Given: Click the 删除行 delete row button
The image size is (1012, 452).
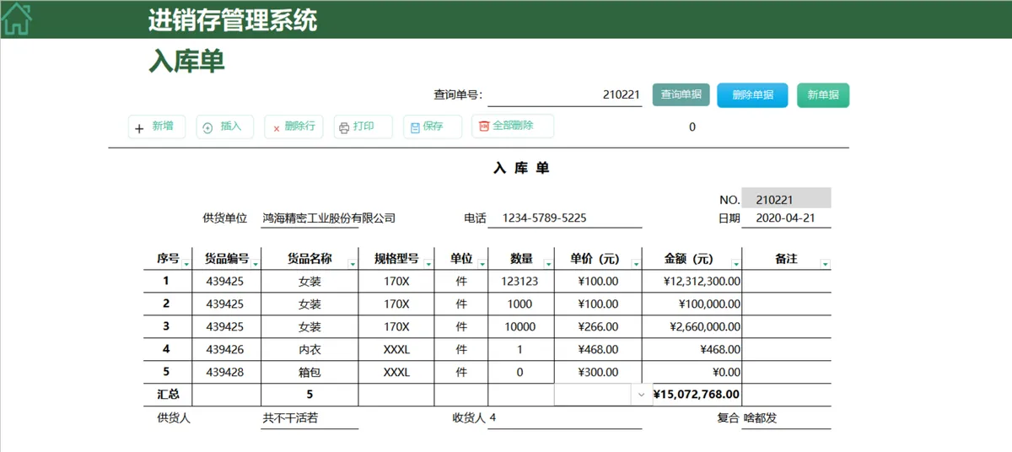Looking at the screenshot, I should coord(293,127).
